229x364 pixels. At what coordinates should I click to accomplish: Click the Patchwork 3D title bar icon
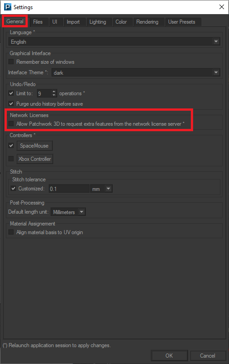click(x=8, y=7)
